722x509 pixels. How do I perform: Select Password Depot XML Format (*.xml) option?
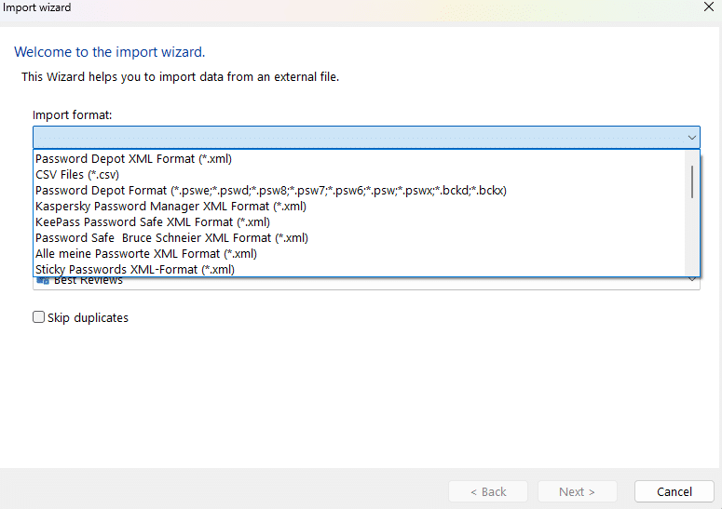(360, 158)
